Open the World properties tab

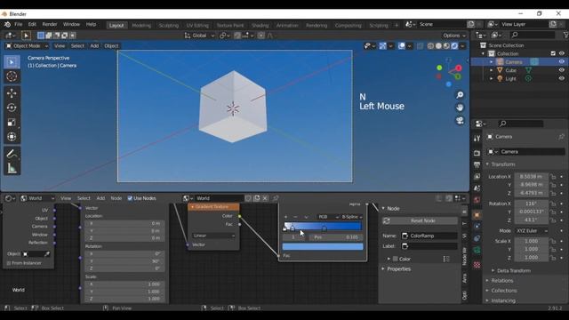click(477, 200)
